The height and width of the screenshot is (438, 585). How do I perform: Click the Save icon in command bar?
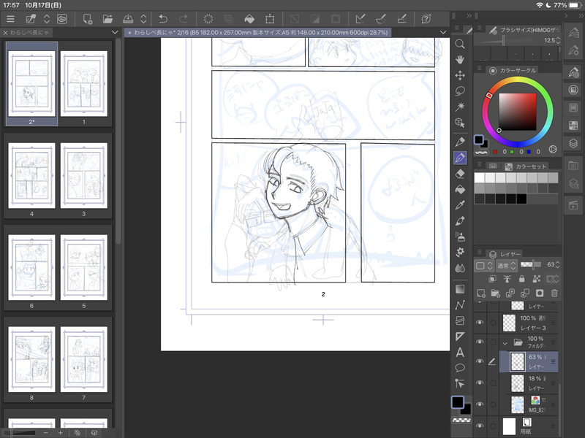[128, 19]
